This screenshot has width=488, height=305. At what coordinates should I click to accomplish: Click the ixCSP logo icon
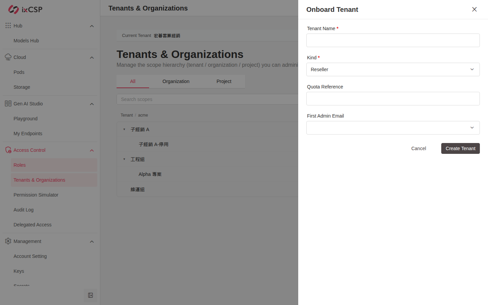coord(14,9)
